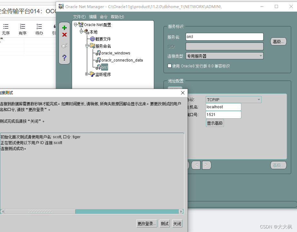
Task: Toggle Oracle8 发行版 8.0 兼容标识 checkbox
Action: 170,66
